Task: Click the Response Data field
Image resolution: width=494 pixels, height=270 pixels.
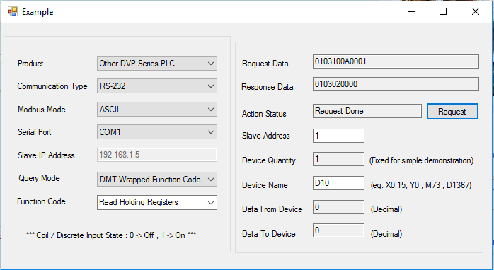Action: pyautogui.click(x=396, y=84)
